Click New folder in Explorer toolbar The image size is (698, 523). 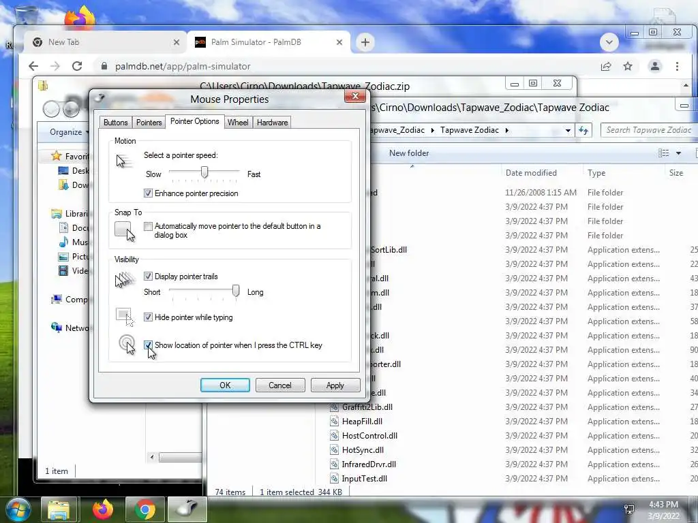point(409,153)
